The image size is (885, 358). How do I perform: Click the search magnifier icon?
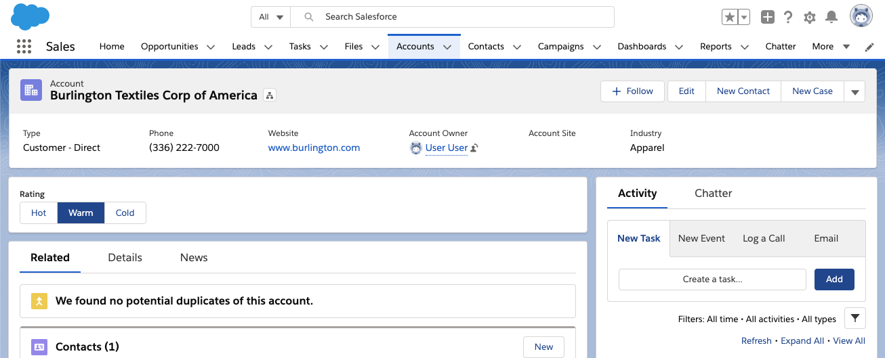click(308, 17)
